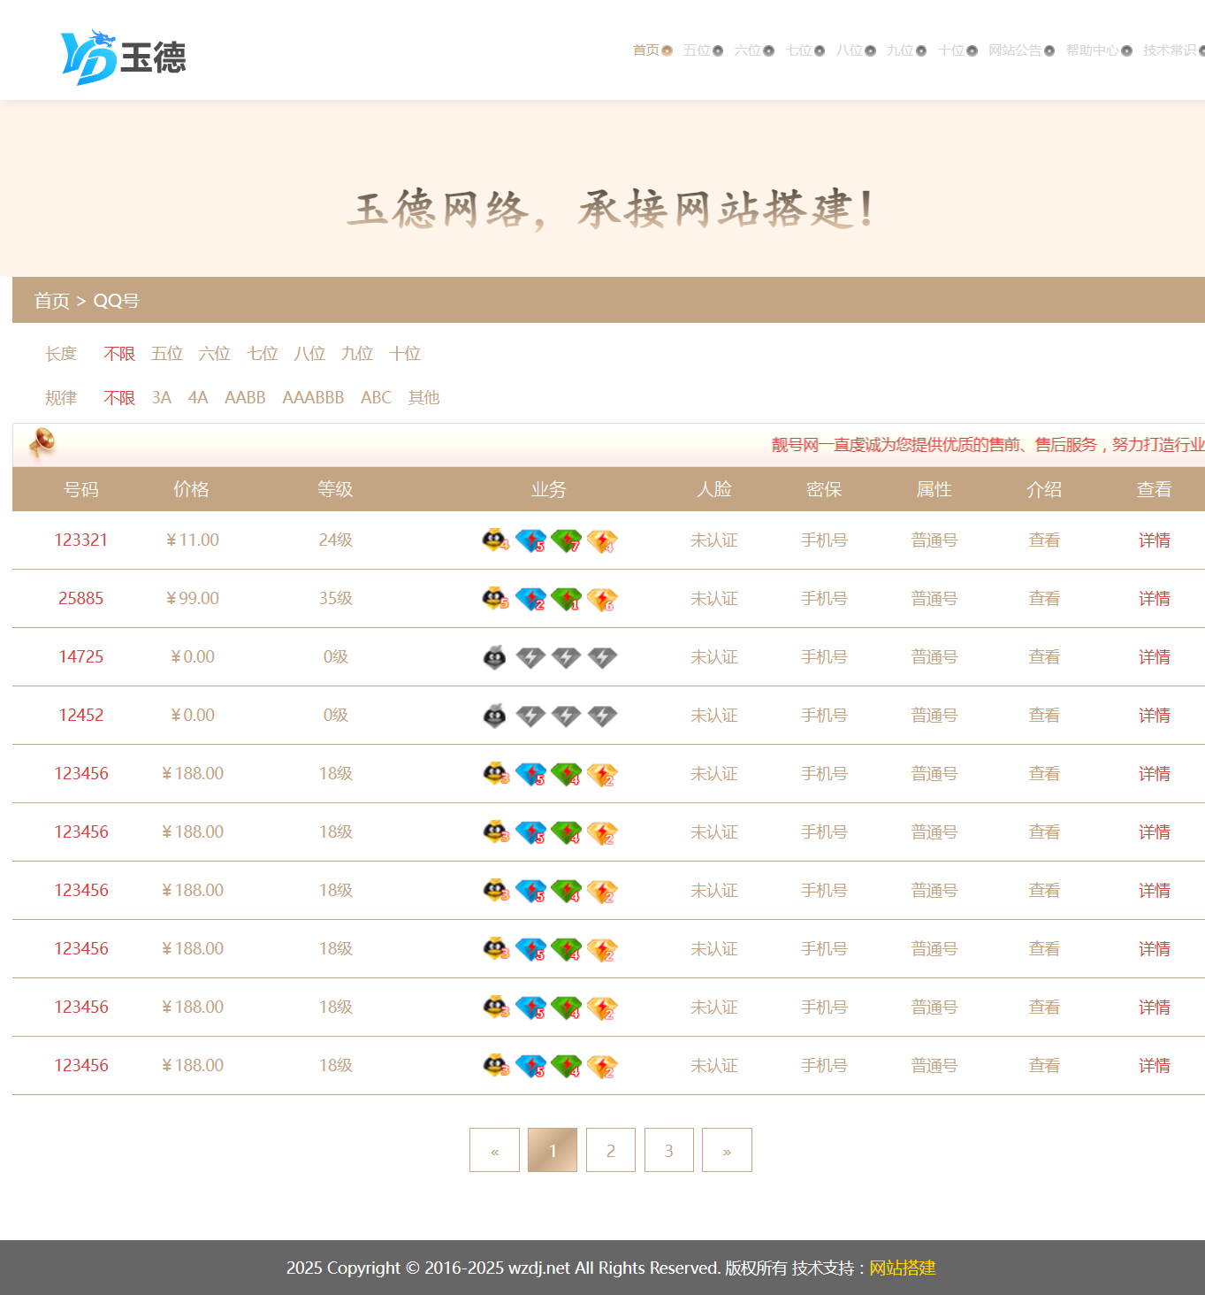This screenshot has width=1205, height=1295.
Task: Click the 玉德 dragon logo
Action: [123, 57]
